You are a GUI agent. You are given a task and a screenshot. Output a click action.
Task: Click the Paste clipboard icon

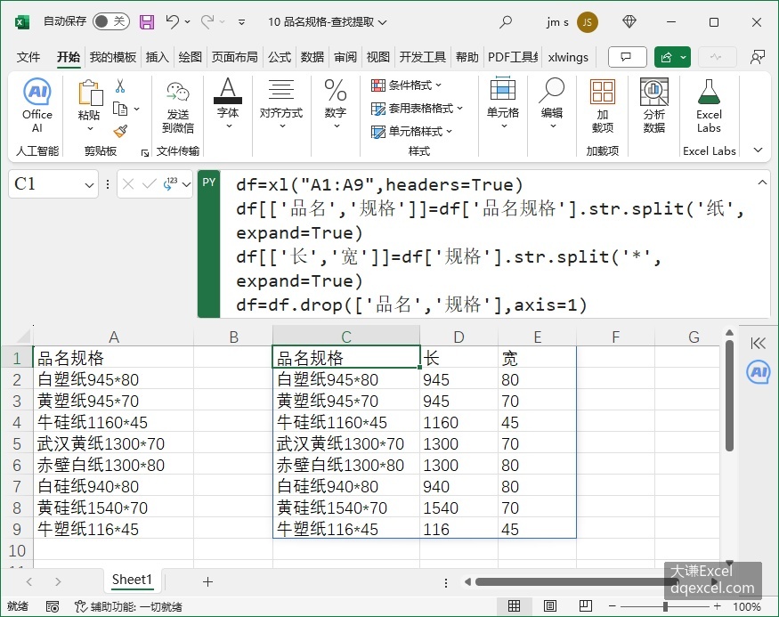coord(89,93)
